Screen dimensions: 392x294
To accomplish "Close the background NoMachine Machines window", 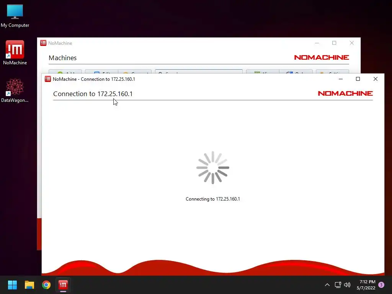I will point(351,43).
